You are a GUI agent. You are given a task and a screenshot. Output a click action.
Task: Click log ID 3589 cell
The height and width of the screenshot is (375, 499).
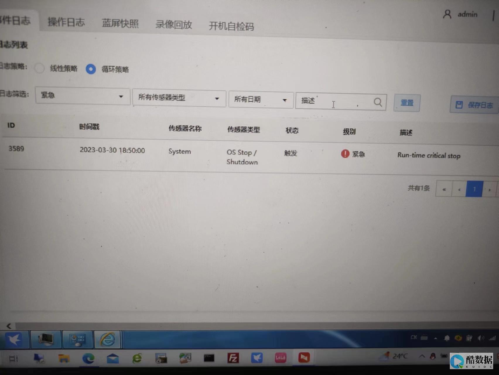(x=16, y=149)
